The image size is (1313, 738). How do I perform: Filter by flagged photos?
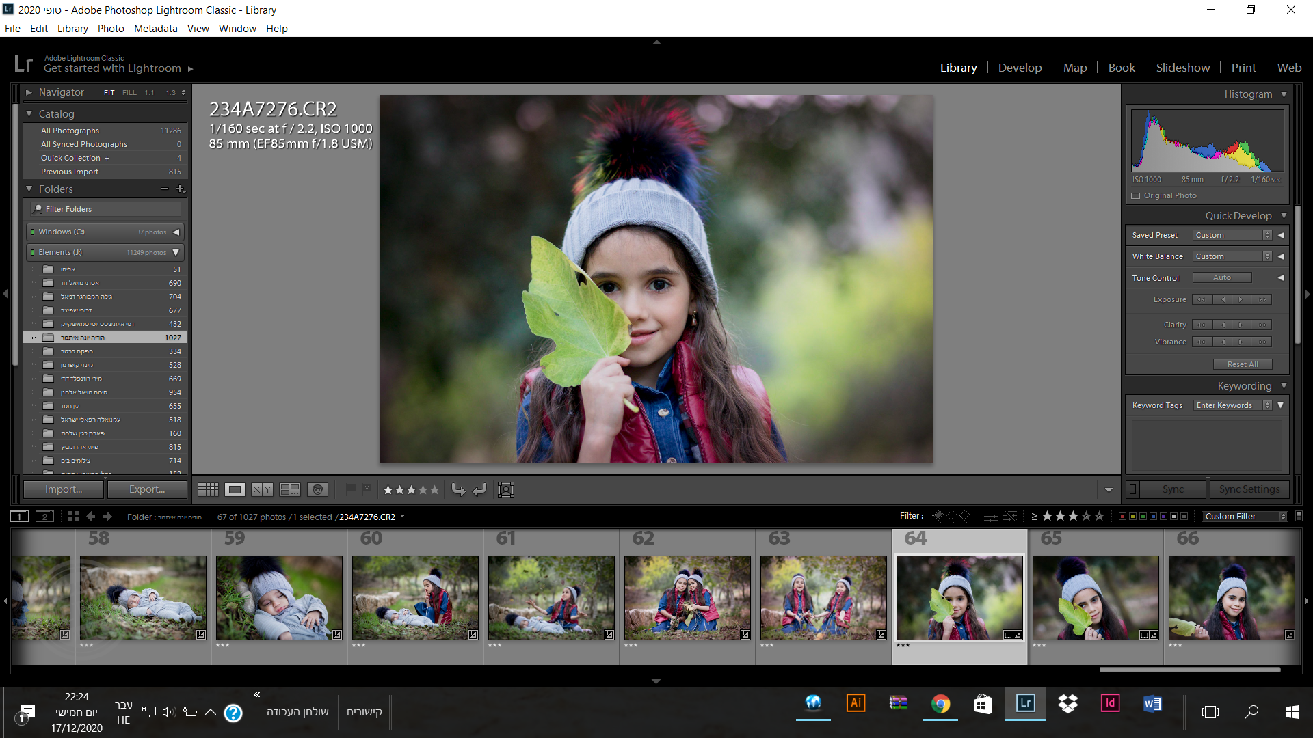(x=938, y=516)
